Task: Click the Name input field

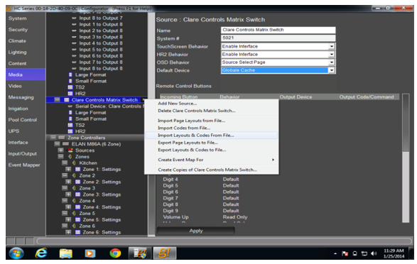Action: tap(278, 30)
